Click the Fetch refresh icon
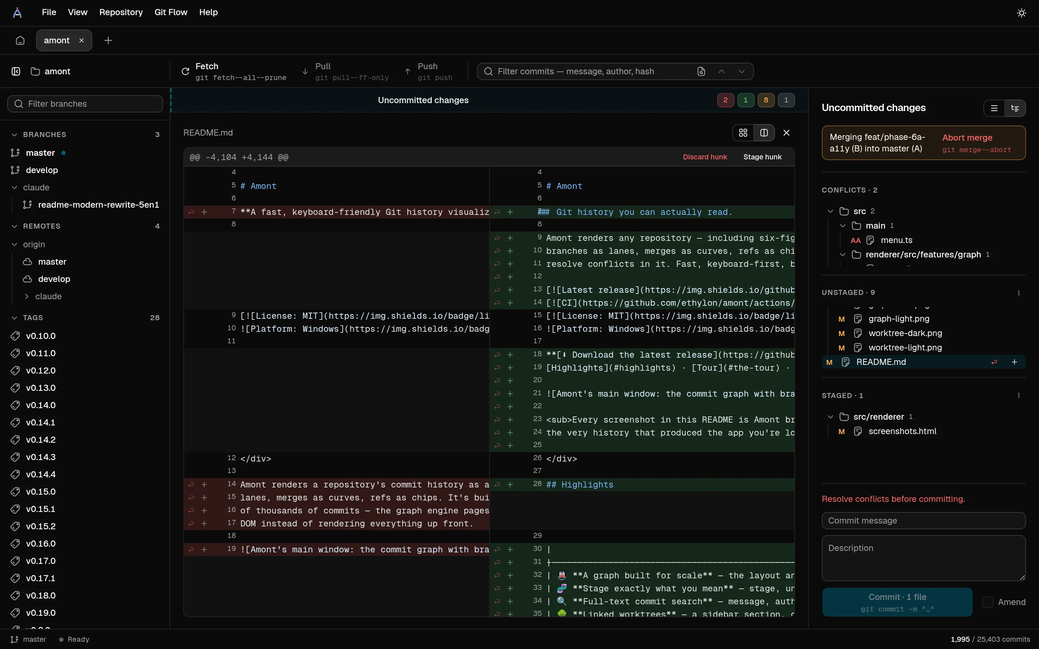Screen dimensions: 1039x649 click(185, 71)
